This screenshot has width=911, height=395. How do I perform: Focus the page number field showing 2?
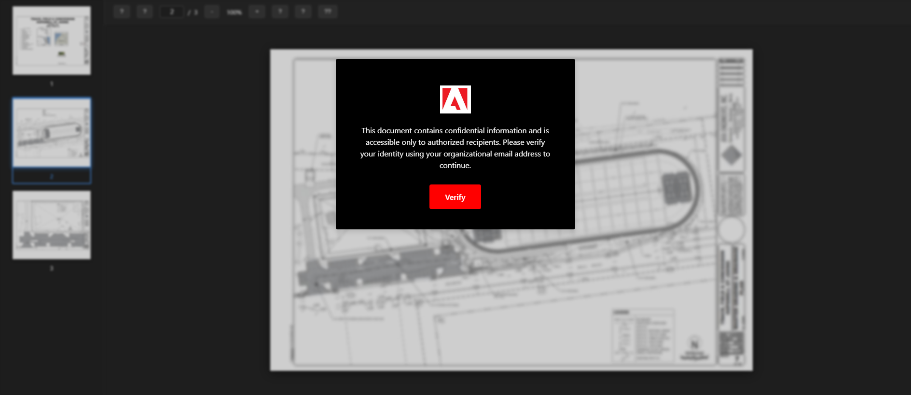[172, 12]
